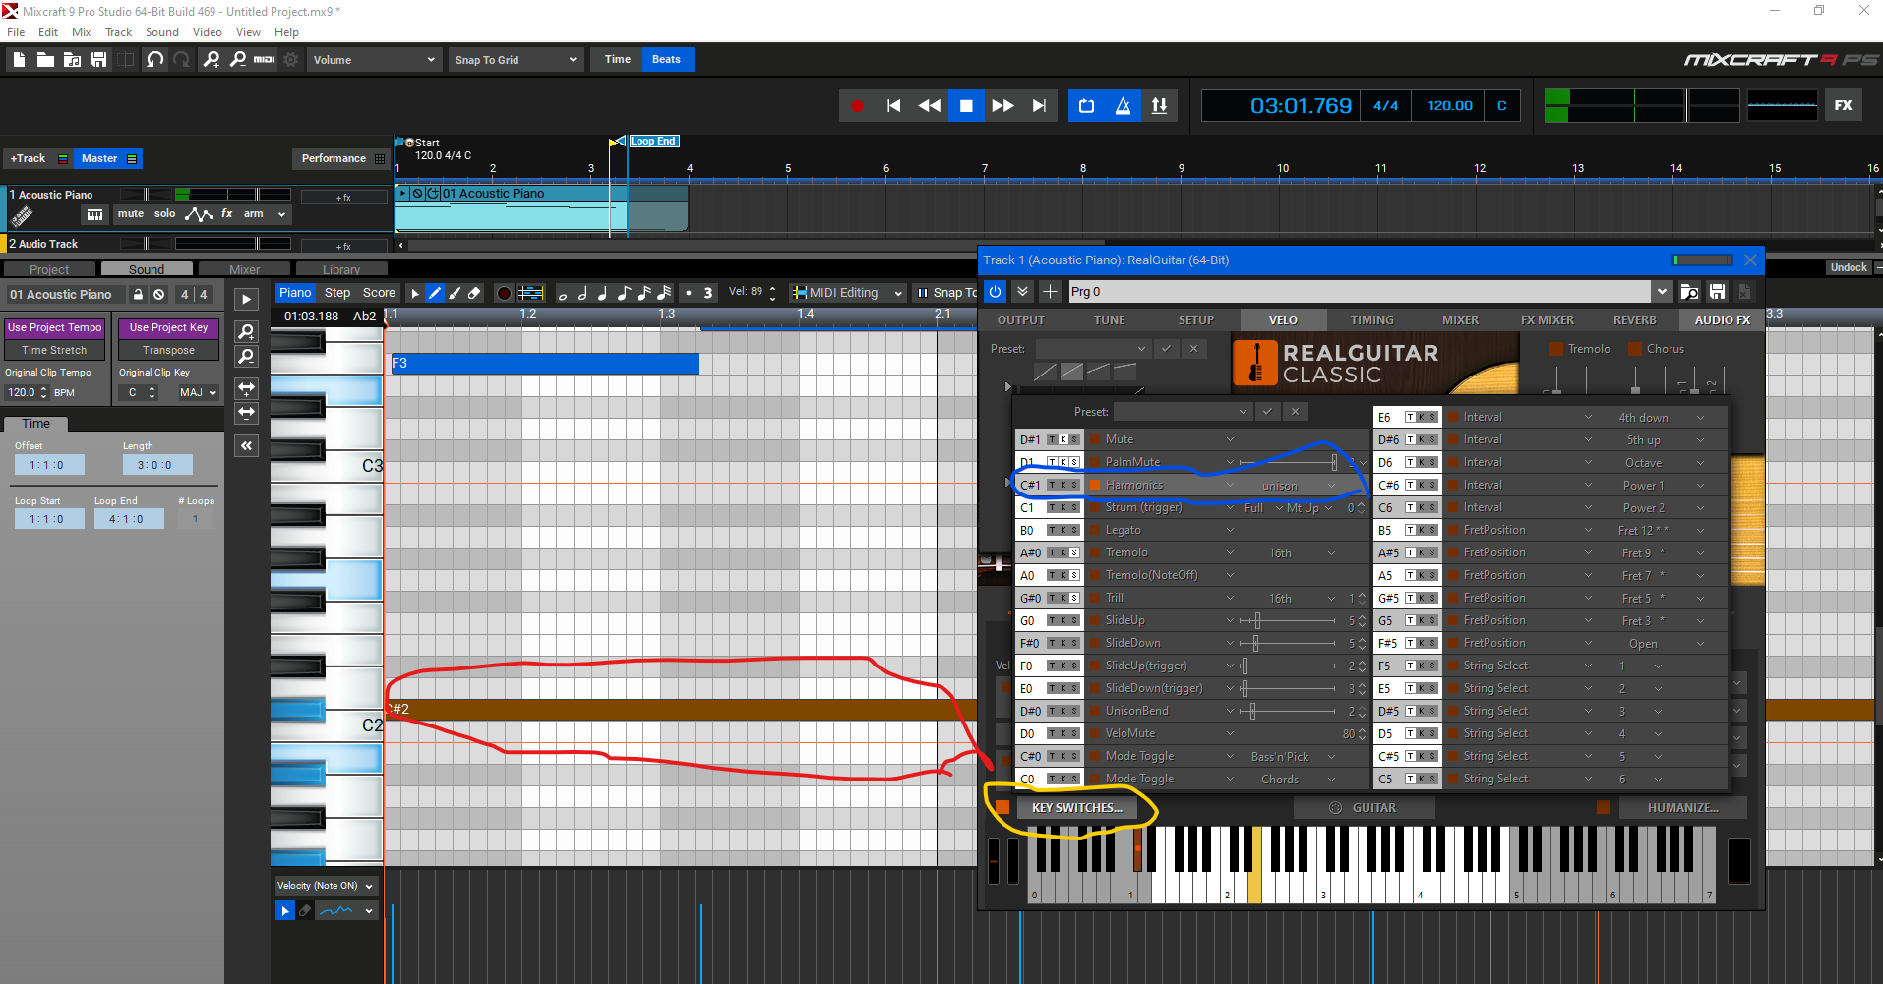This screenshot has height=984, width=1883.
Task: Undo last action in toolbar
Action: 155,60
